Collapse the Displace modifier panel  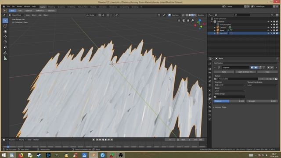(x=215, y=68)
